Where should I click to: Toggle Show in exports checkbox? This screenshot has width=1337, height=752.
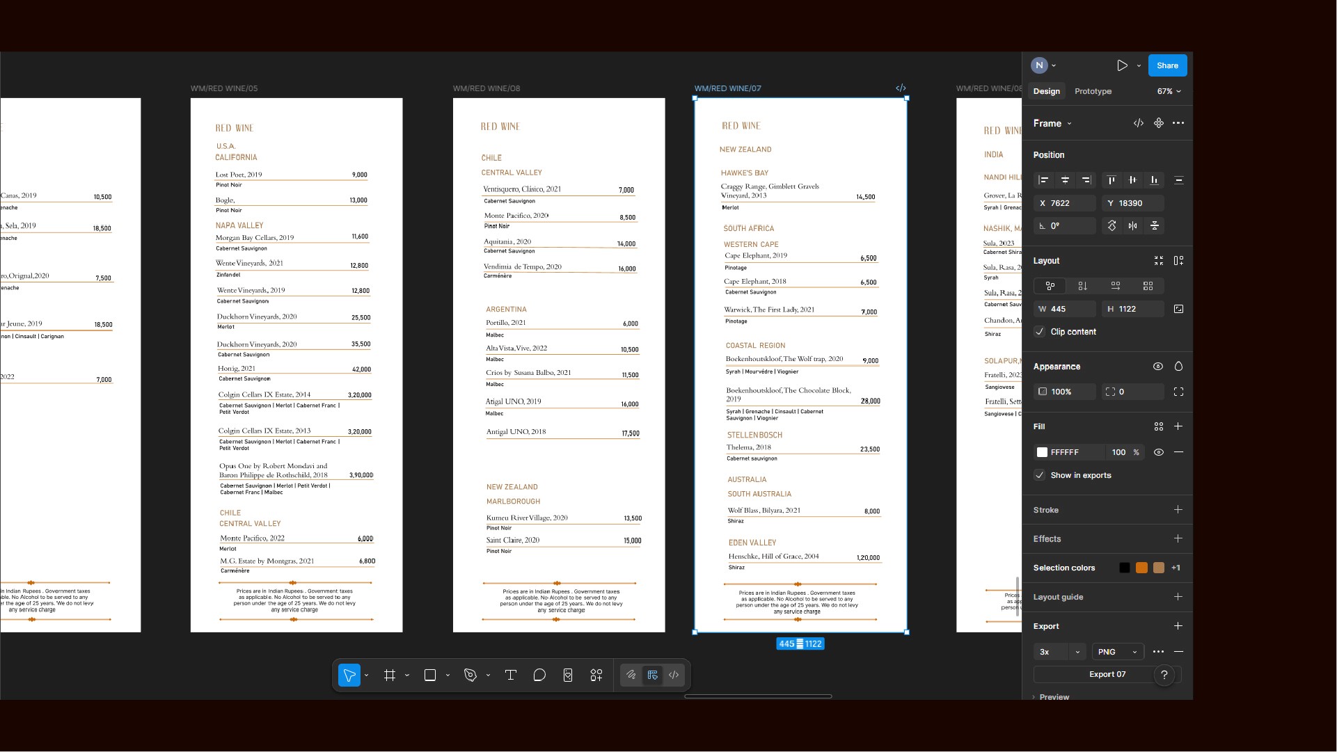pyautogui.click(x=1040, y=475)
